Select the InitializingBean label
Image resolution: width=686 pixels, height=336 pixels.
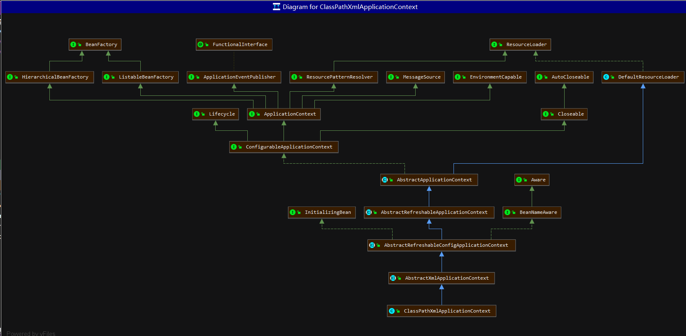pyautogui.click(x=328, y=212)
